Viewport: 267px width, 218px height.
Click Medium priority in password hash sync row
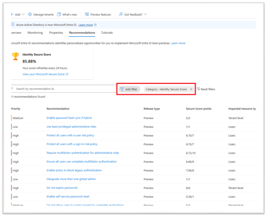18,118
